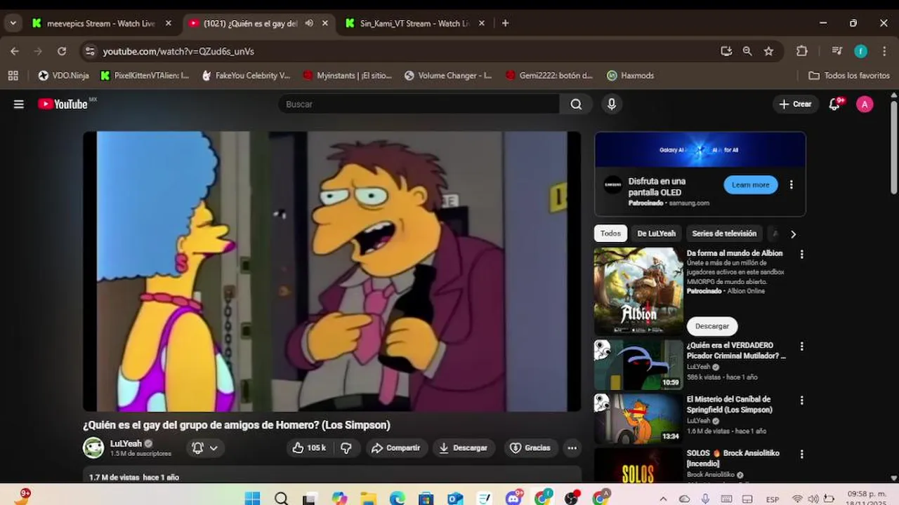Open FakeYou Celebrity bookmark

(246, 75)
